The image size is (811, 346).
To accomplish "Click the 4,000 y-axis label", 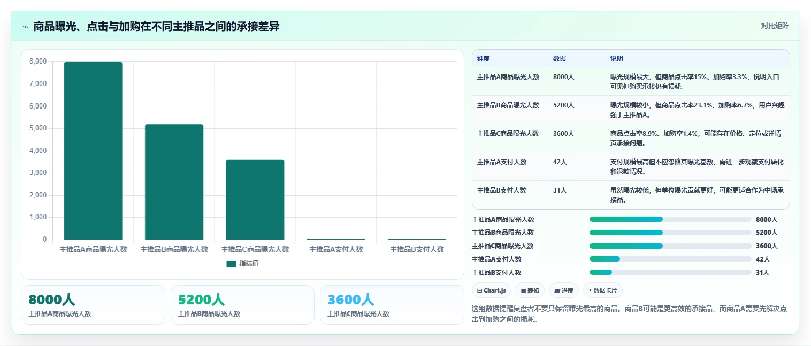I will 38,151.
